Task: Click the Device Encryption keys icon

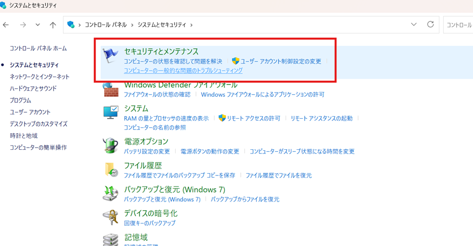Action: click(x=111, y=217)
